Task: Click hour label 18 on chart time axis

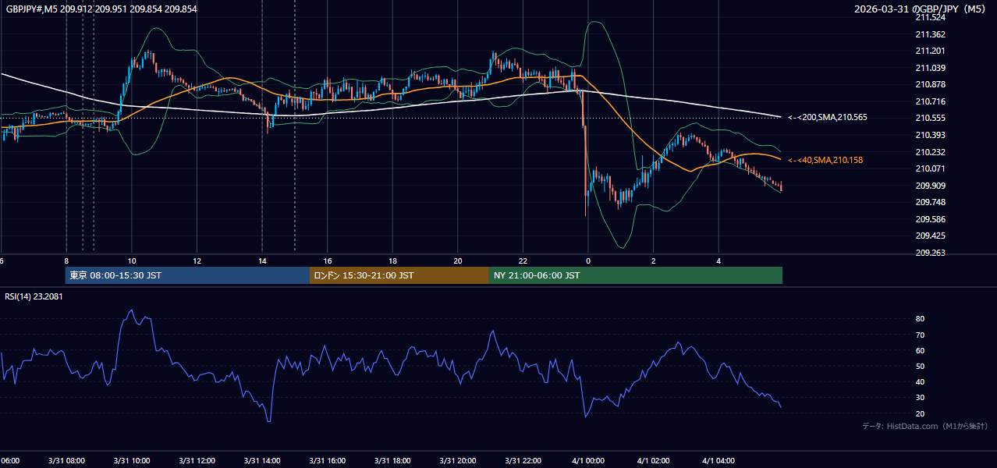Action: [x=393, y=261]
